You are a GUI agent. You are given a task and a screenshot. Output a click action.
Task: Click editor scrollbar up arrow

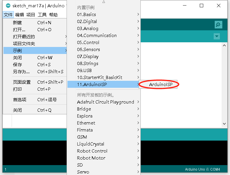pyautogui.click(x=224, y=45)
